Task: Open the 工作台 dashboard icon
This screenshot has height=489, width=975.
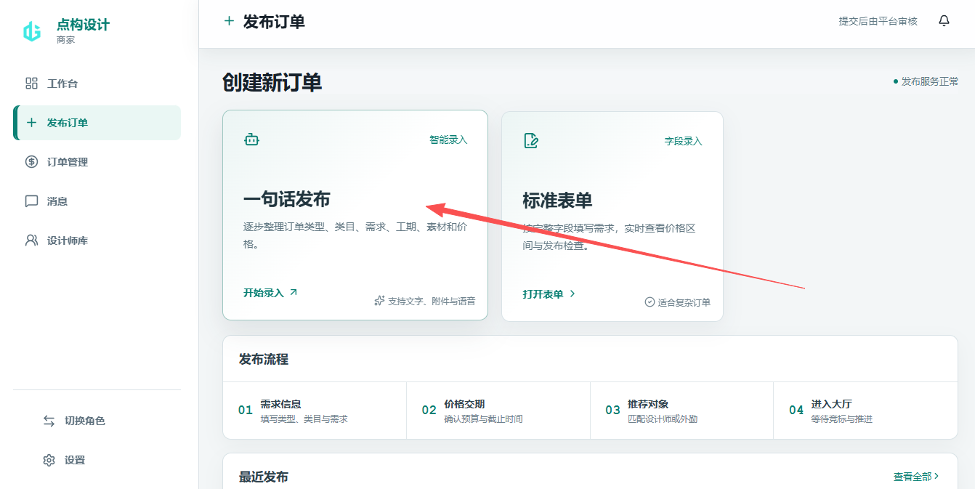Action: coord(31,84)
